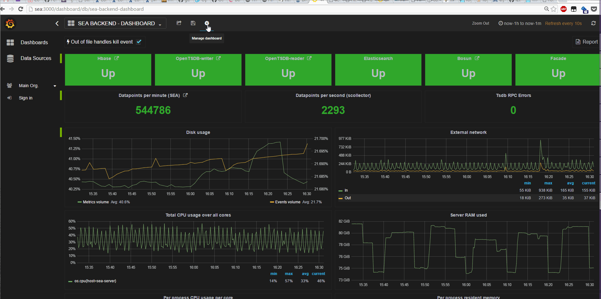Click Refresh every 10s link

tap(563, 23)
